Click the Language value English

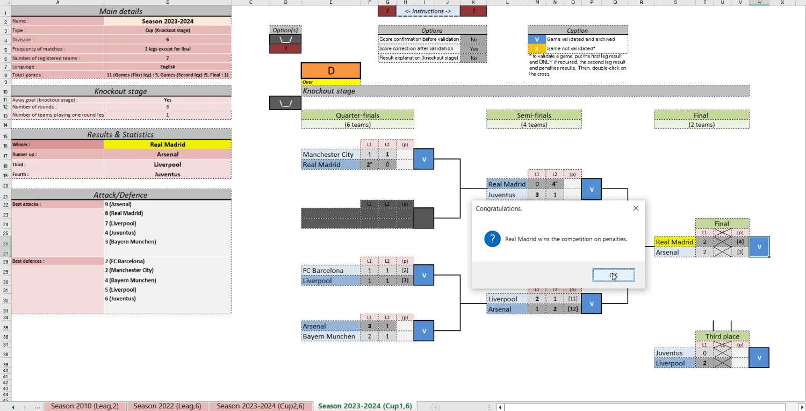tap(168, 67)
